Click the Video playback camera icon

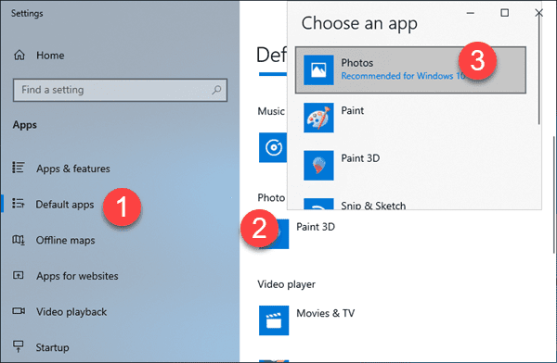click(19, 311)
